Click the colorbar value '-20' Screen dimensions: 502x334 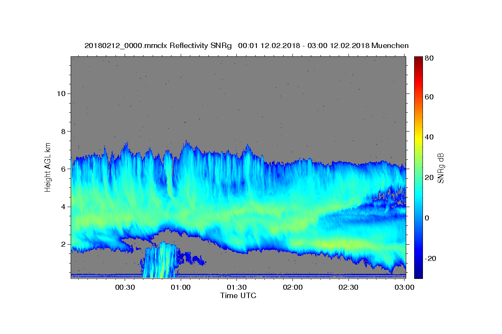(430, 258)
